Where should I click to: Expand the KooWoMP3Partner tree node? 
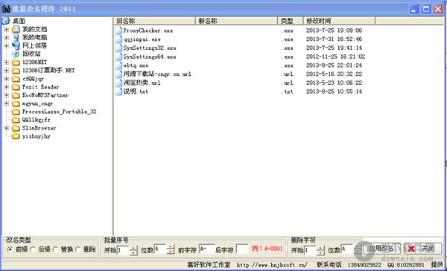click(x=6, y=95)
